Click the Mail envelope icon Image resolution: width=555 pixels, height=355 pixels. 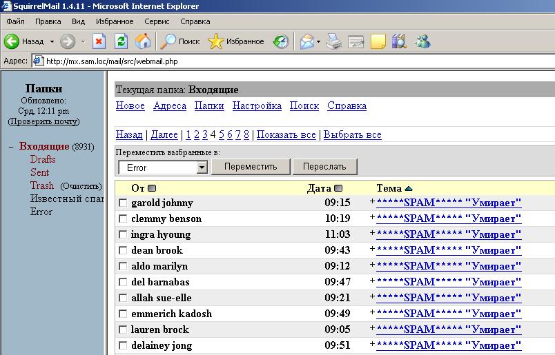click(x=307, y=42)
